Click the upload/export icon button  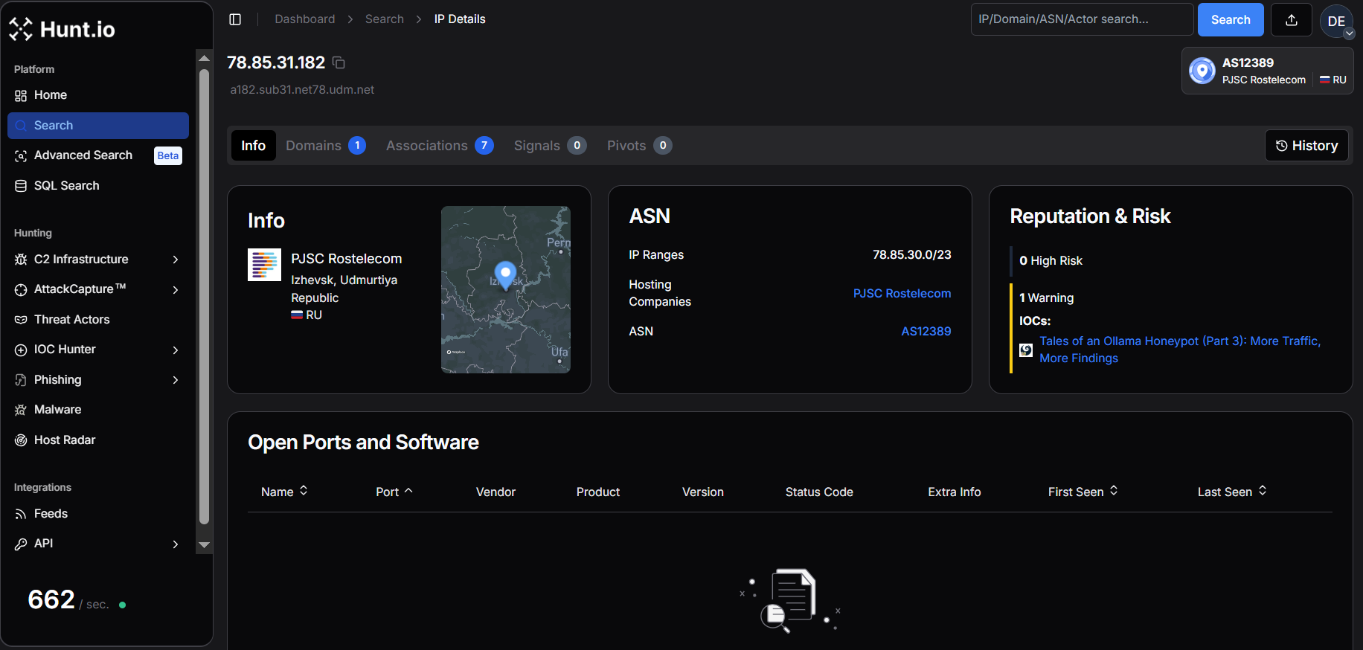pyautogui.click(x=1292, y=20)
